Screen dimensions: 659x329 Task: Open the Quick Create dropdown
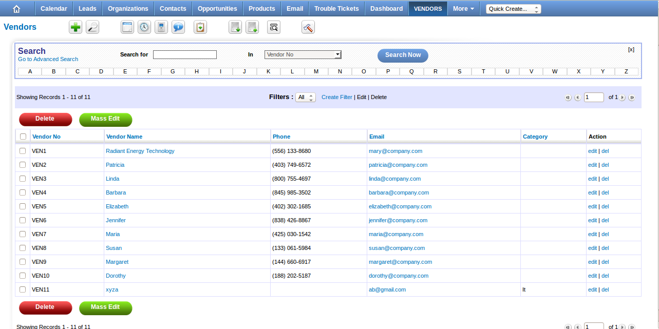[513, 9]
